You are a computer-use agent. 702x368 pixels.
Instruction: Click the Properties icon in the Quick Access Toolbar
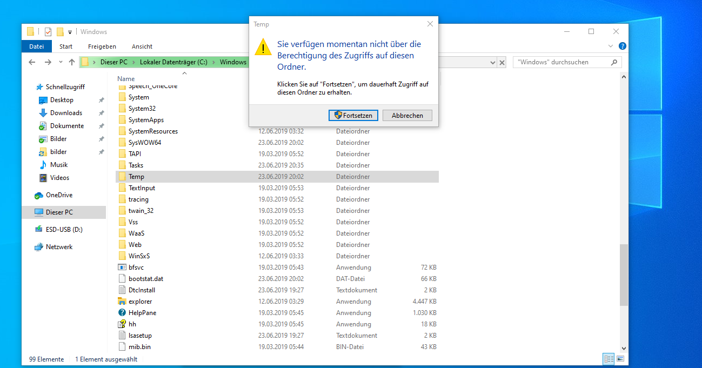48,32
